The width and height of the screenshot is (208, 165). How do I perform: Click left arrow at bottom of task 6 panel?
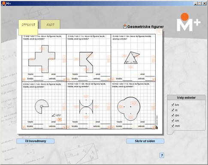pyautogui.click(x=113, y=127)
